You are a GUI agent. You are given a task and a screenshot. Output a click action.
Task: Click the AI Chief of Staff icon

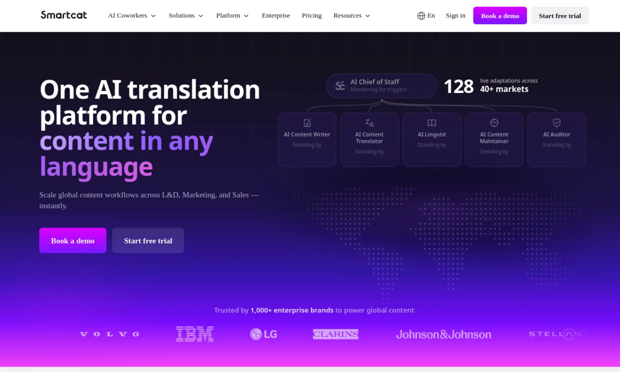341,86
